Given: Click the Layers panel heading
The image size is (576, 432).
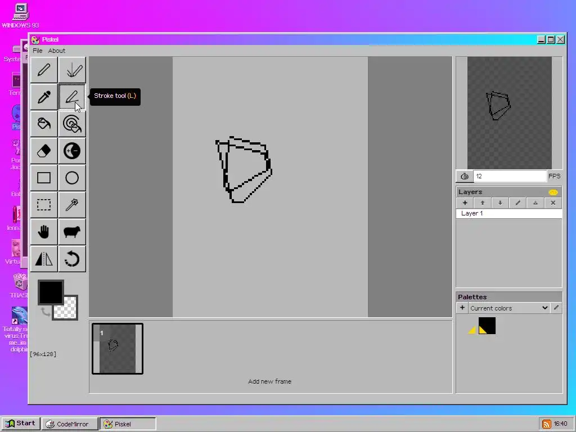Looking at the screenshot, I should (470, 192).
